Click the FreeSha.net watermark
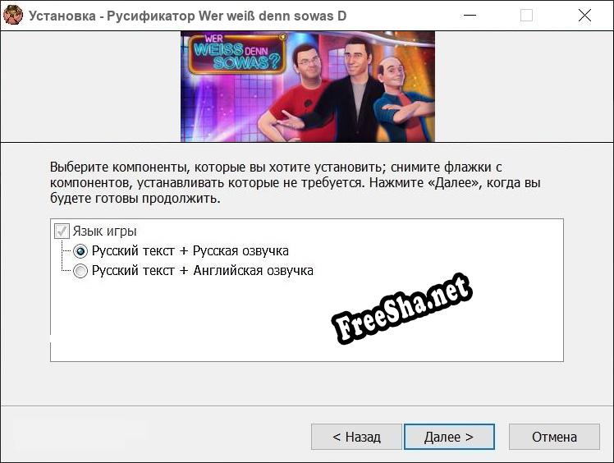Screen dimensions: 614x463 pyautogui.click(x=401, y=309)
